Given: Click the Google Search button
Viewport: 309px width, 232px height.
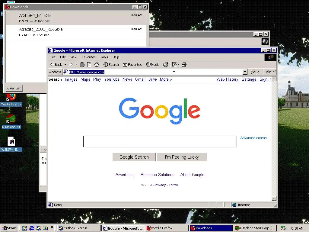Looking at the screenshot, I should click(x=134, y=157).
